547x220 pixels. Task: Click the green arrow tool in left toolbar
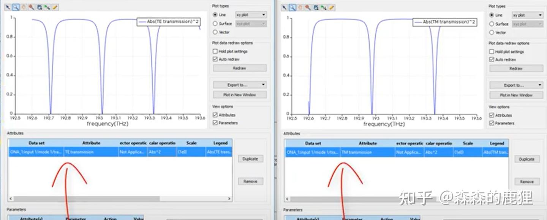(47, 7)
